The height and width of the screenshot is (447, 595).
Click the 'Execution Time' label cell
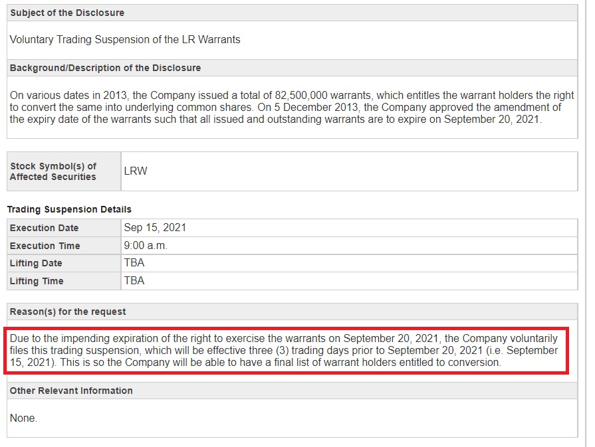click(64, 246)
